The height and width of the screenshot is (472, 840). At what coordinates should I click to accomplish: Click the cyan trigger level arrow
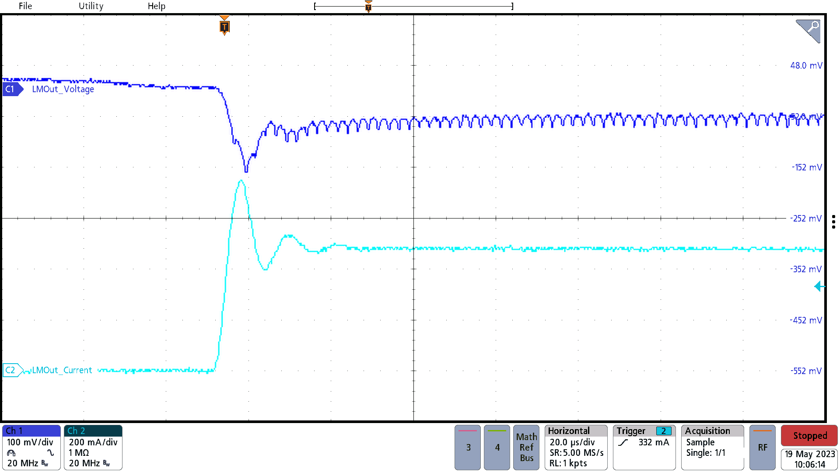tap(819, 286)
